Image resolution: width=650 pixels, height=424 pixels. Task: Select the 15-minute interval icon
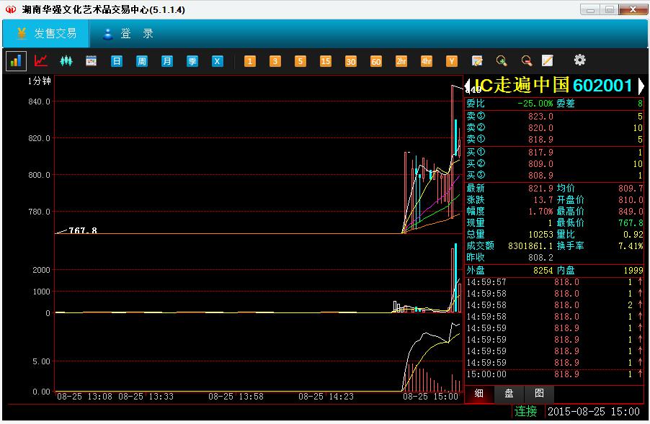326,61
